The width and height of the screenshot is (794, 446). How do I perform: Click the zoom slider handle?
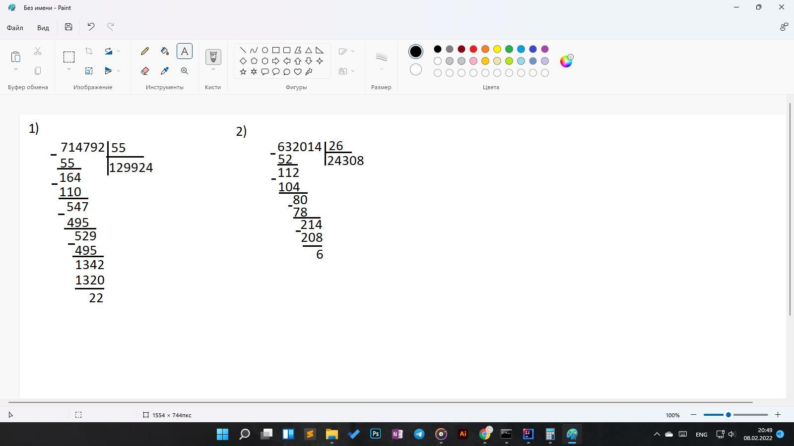(x=728, y=415)
